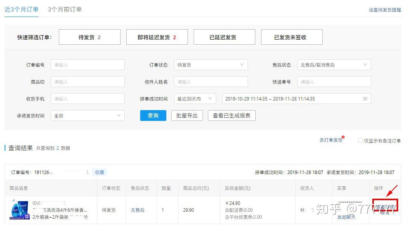The height and width of the screenshot is (226, 407).
Task: Open the 最近30天内 time range dropdown
Action: (195, 99)
